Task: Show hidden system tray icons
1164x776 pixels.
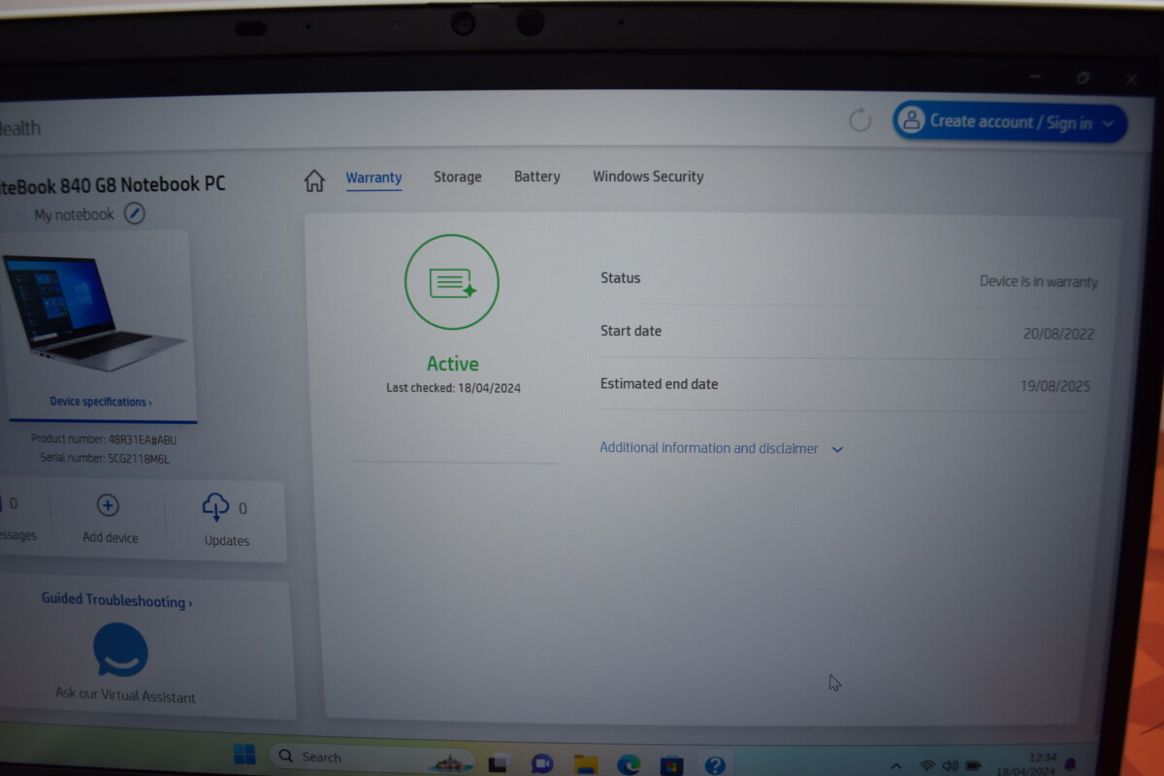Action: click(x=896, y=766)
